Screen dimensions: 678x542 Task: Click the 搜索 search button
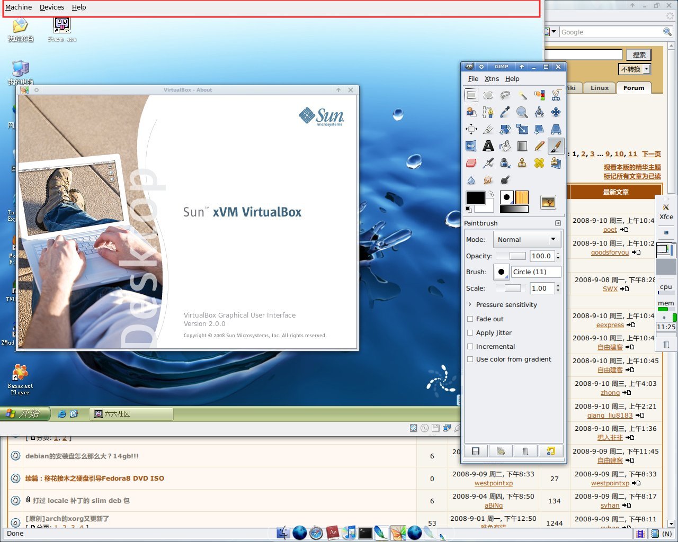639,55
